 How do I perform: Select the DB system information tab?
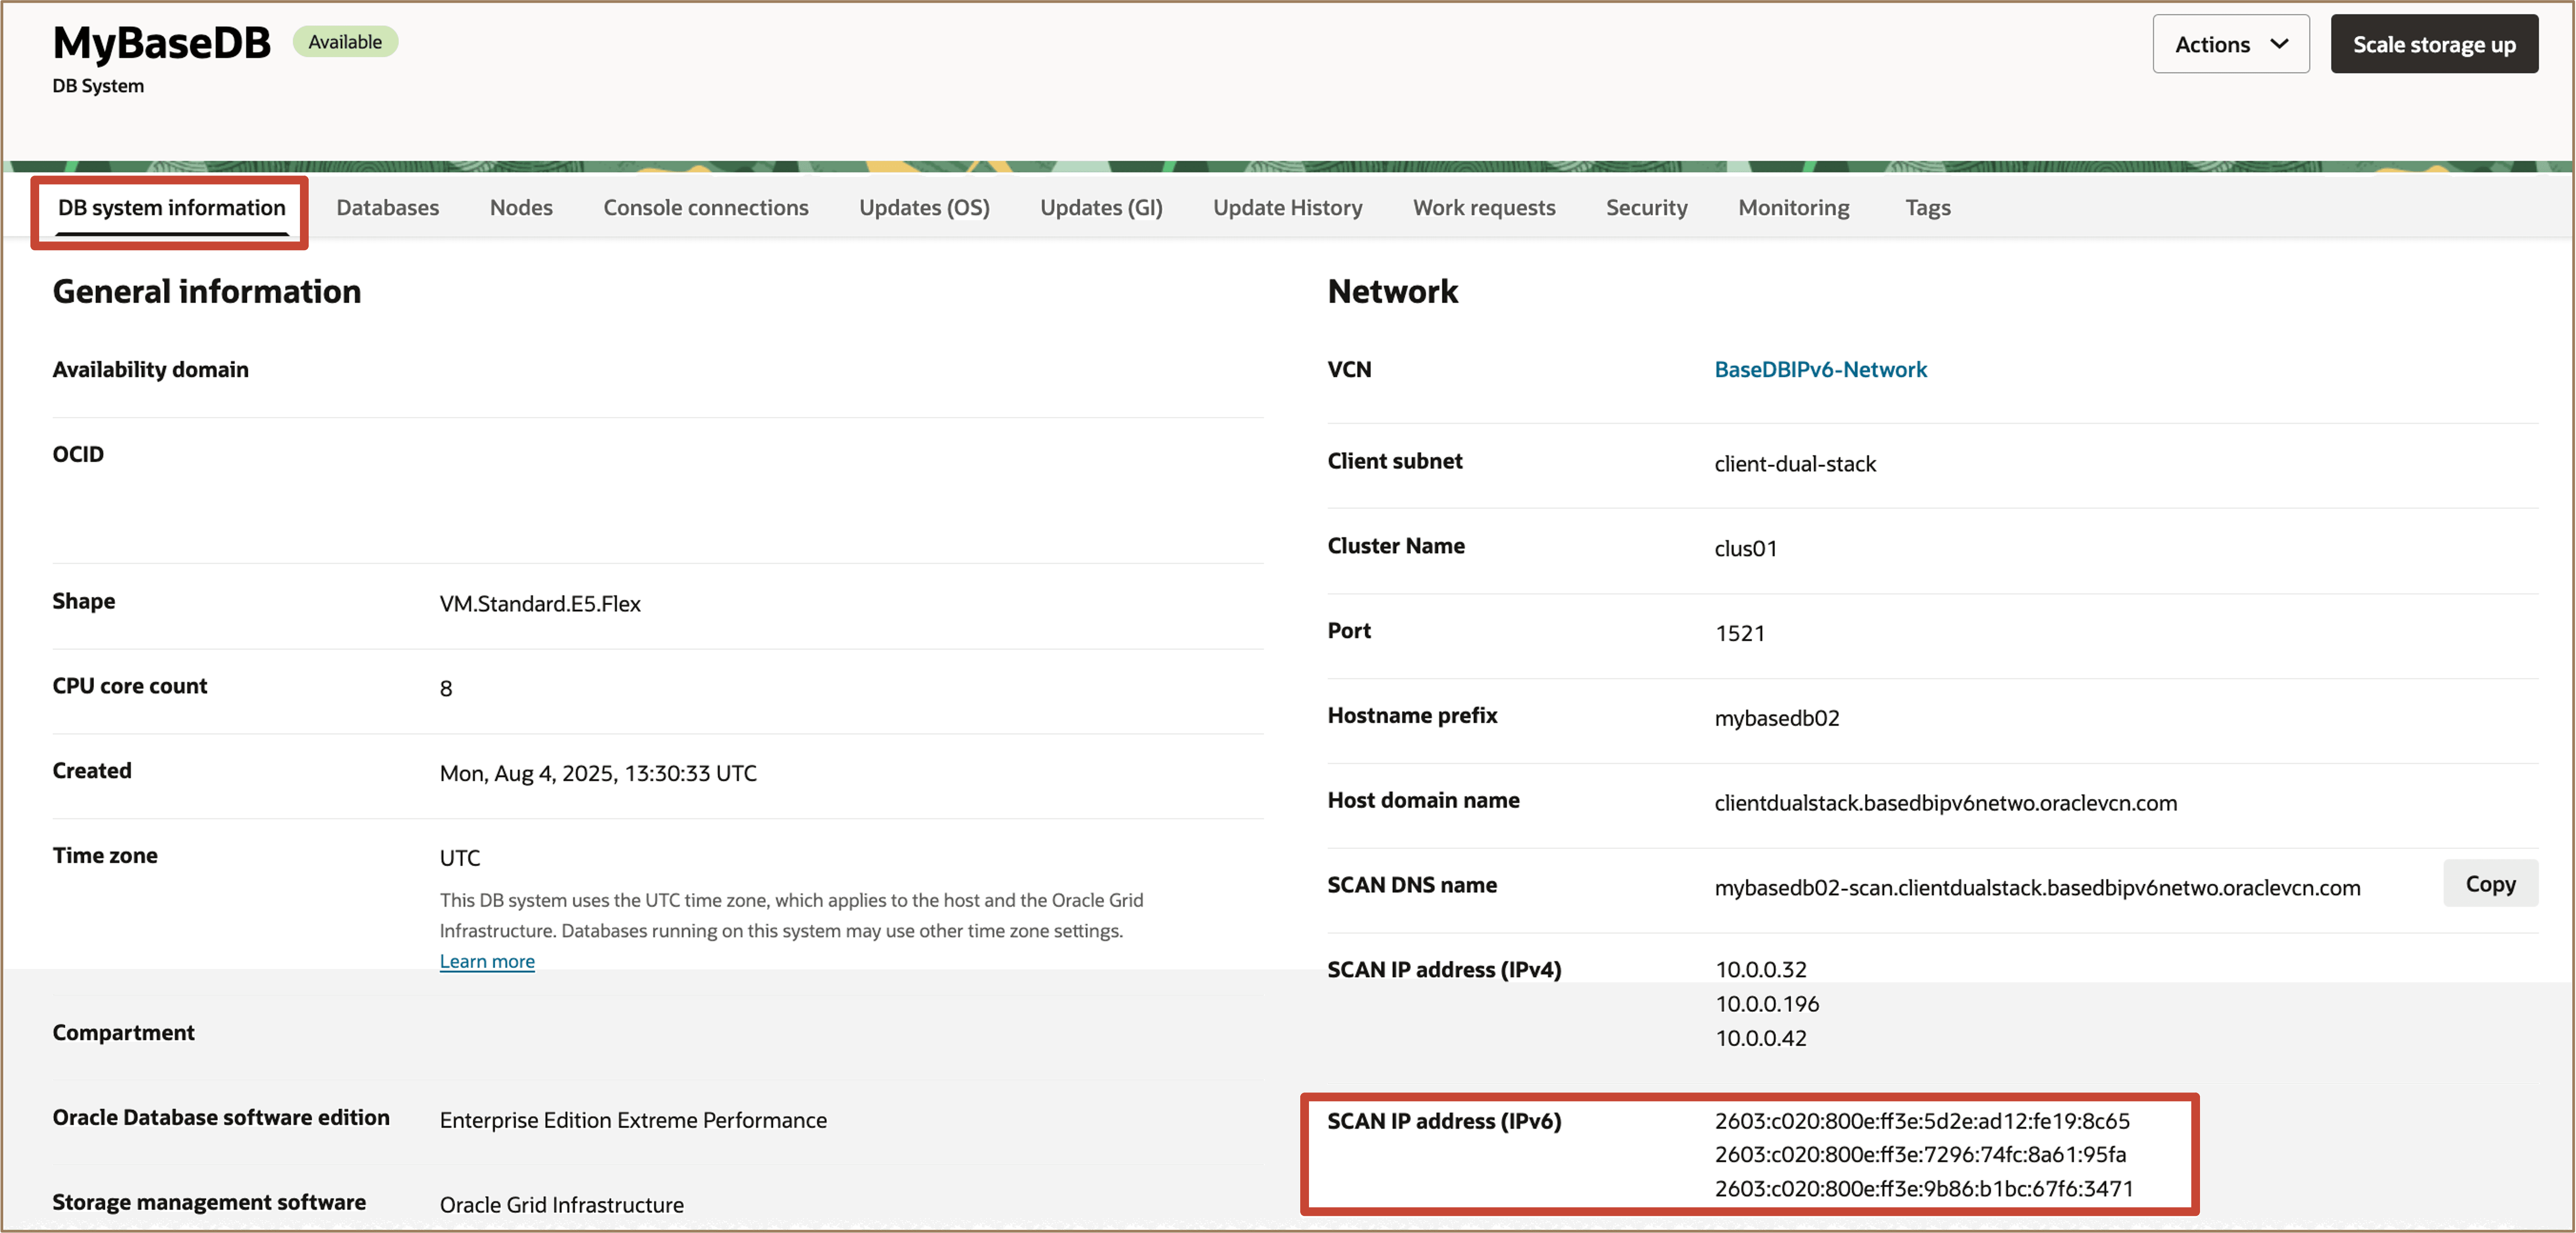click(171, 207)
